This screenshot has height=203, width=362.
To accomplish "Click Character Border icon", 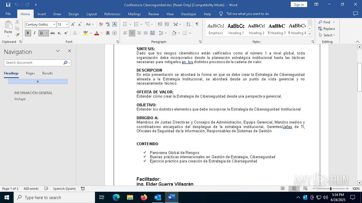I will 115,25.
